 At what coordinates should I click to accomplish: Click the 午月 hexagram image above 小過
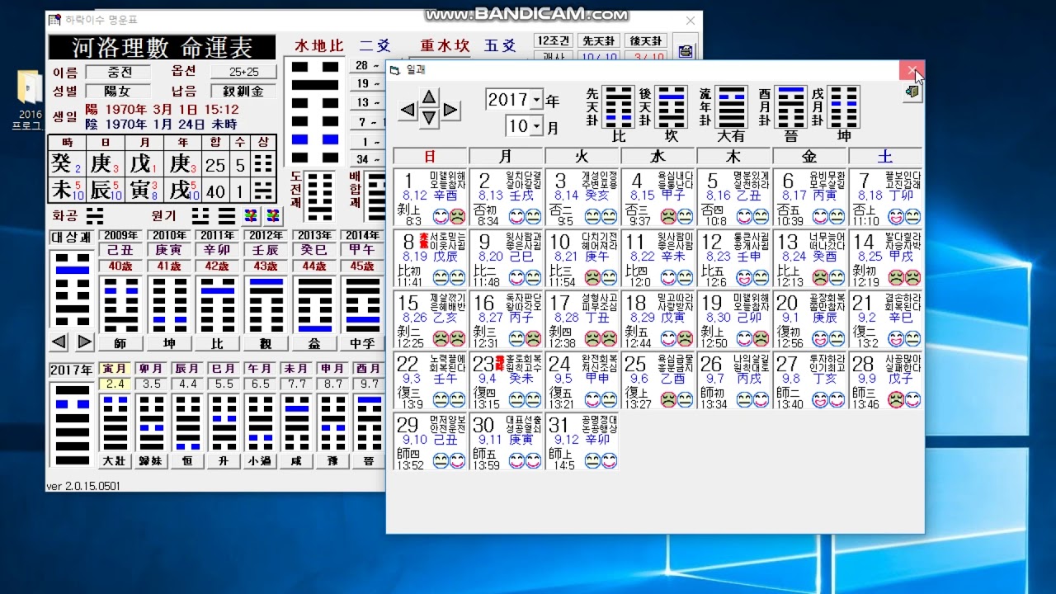coord(260,422)
